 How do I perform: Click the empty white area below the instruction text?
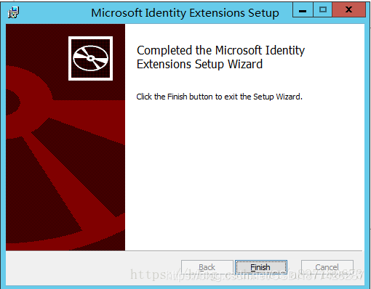pos(244,174)
